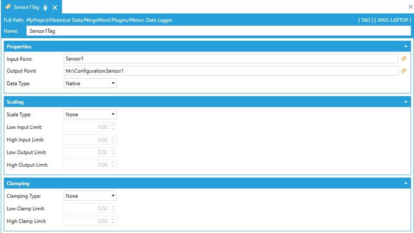Screen dimensions: 414x233
Task: Increase Low Input Limit with up arrow
Action: (x=113, y=125)
